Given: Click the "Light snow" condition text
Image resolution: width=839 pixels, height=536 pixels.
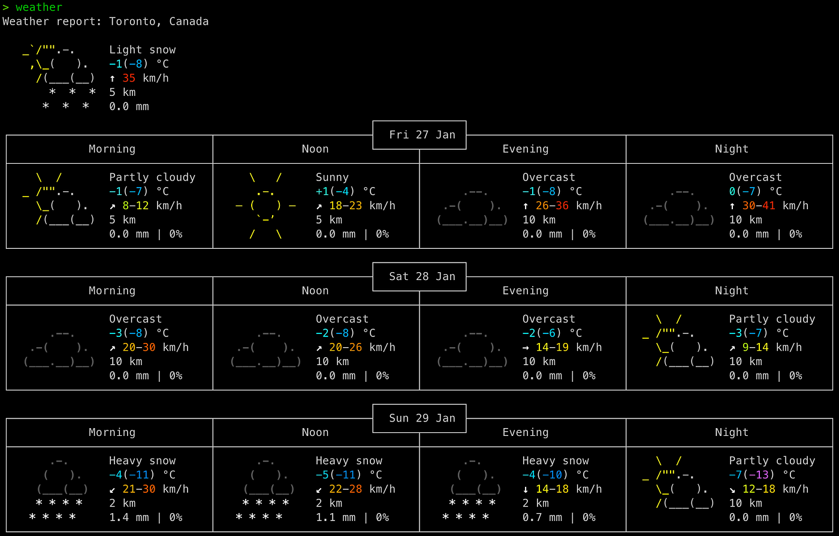Looking at the screenshot, I should tap(142, 50).
